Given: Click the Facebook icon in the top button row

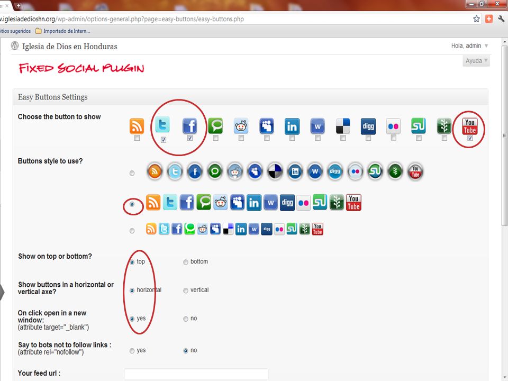Looking at the screenshot, I should click(190, 126).
